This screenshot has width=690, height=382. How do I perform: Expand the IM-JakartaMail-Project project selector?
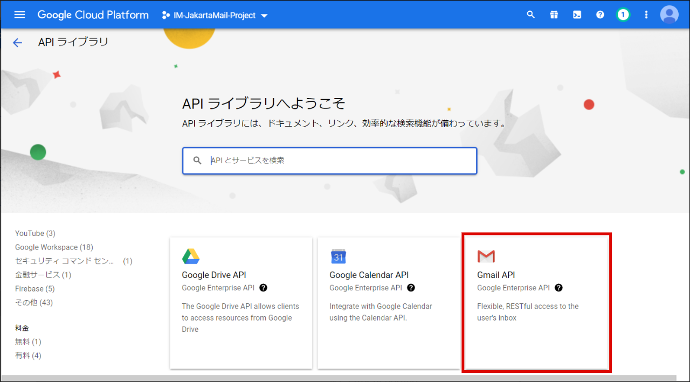point(215,16)
